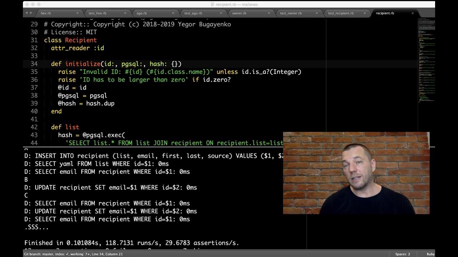This screenshot has width=458, height=257.
Task: Click the minimap code overview
Action: coord(426,60)
